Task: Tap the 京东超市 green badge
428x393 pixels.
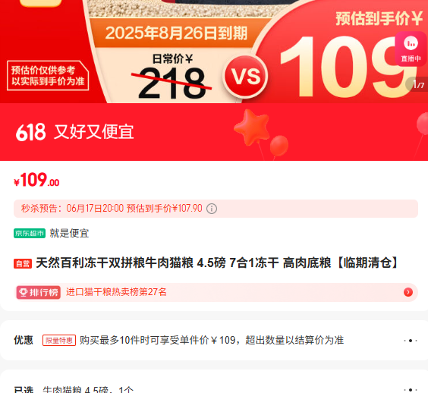Action: [x=30, y=234]
